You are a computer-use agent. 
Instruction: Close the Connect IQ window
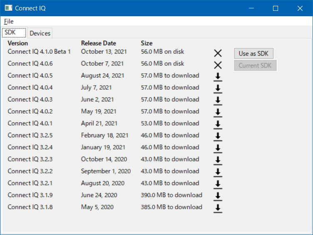tap(300, 8)
